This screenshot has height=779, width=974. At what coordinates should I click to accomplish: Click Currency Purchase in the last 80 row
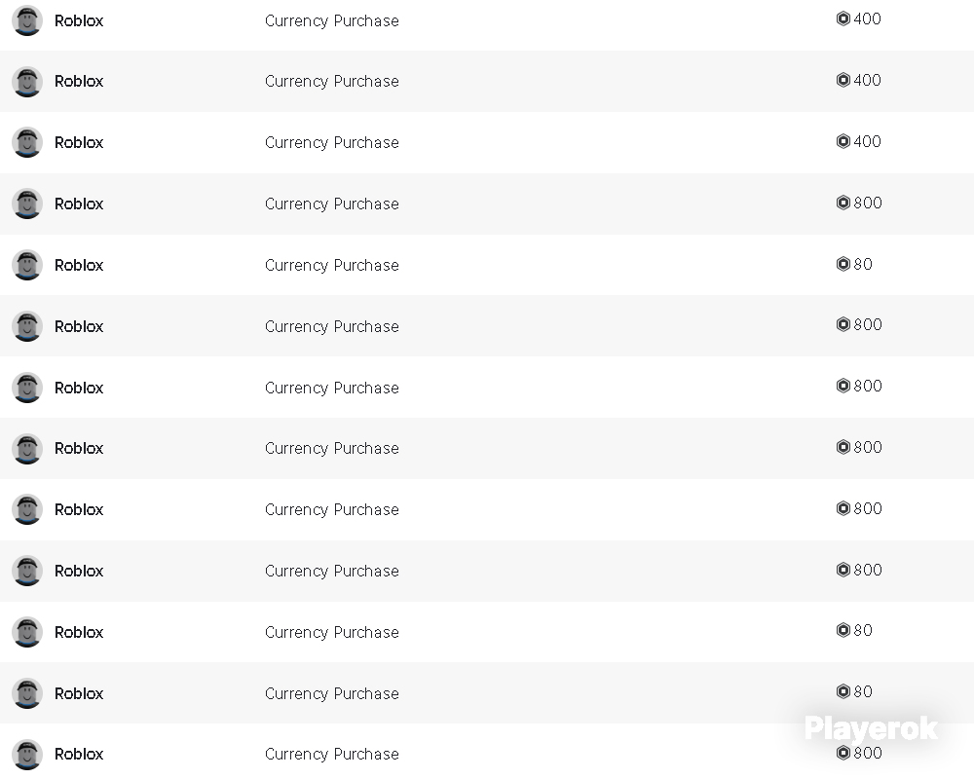pos(332,694)
